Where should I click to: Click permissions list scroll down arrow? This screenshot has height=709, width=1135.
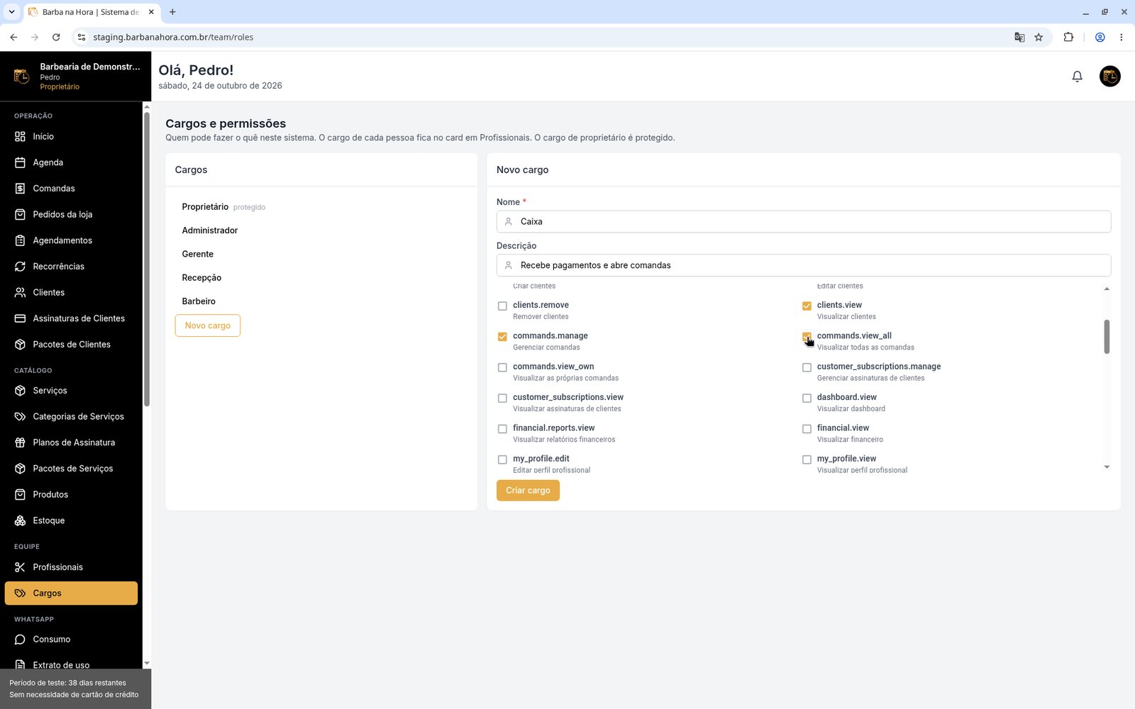tap(1107, 467)
